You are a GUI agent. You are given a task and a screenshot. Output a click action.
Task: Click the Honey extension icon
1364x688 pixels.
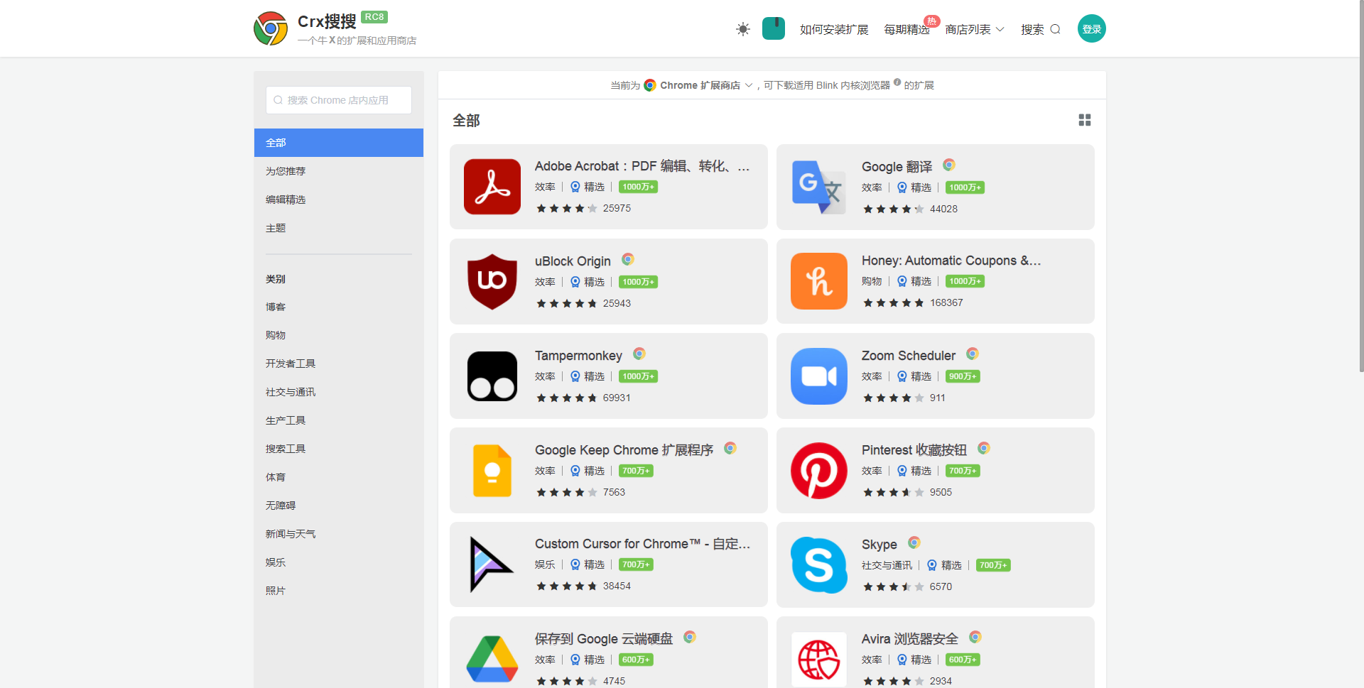coord(819,281)
